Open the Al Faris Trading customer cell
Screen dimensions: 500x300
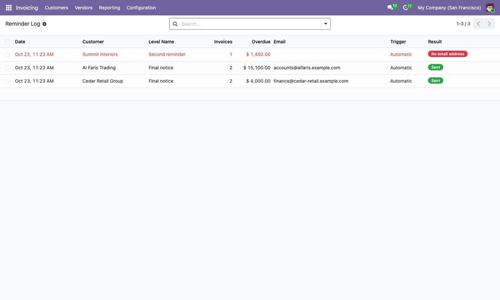click(99, 68)
